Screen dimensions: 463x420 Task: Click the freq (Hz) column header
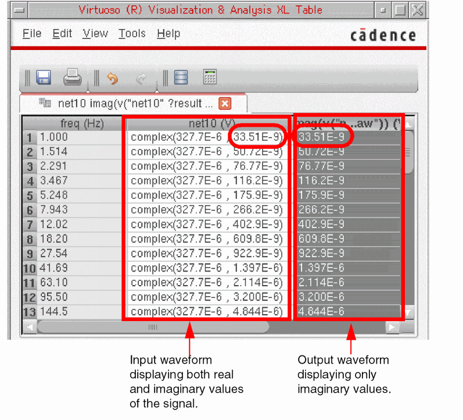[x=82, y=124]
